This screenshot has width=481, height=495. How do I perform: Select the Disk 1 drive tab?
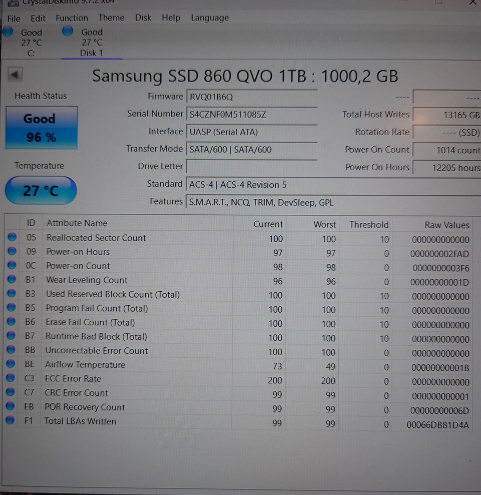click(x=92, y=42)
